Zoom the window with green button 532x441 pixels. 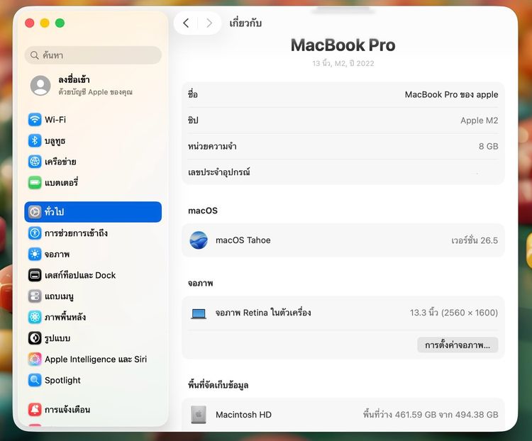tap(60, 23)
